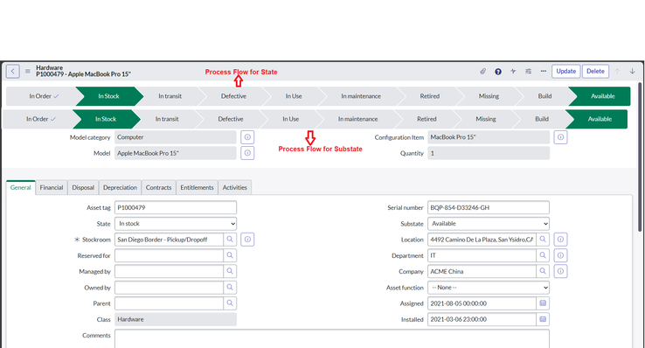
Task: Preview Configuration Item record info icon
Action: 561,137
